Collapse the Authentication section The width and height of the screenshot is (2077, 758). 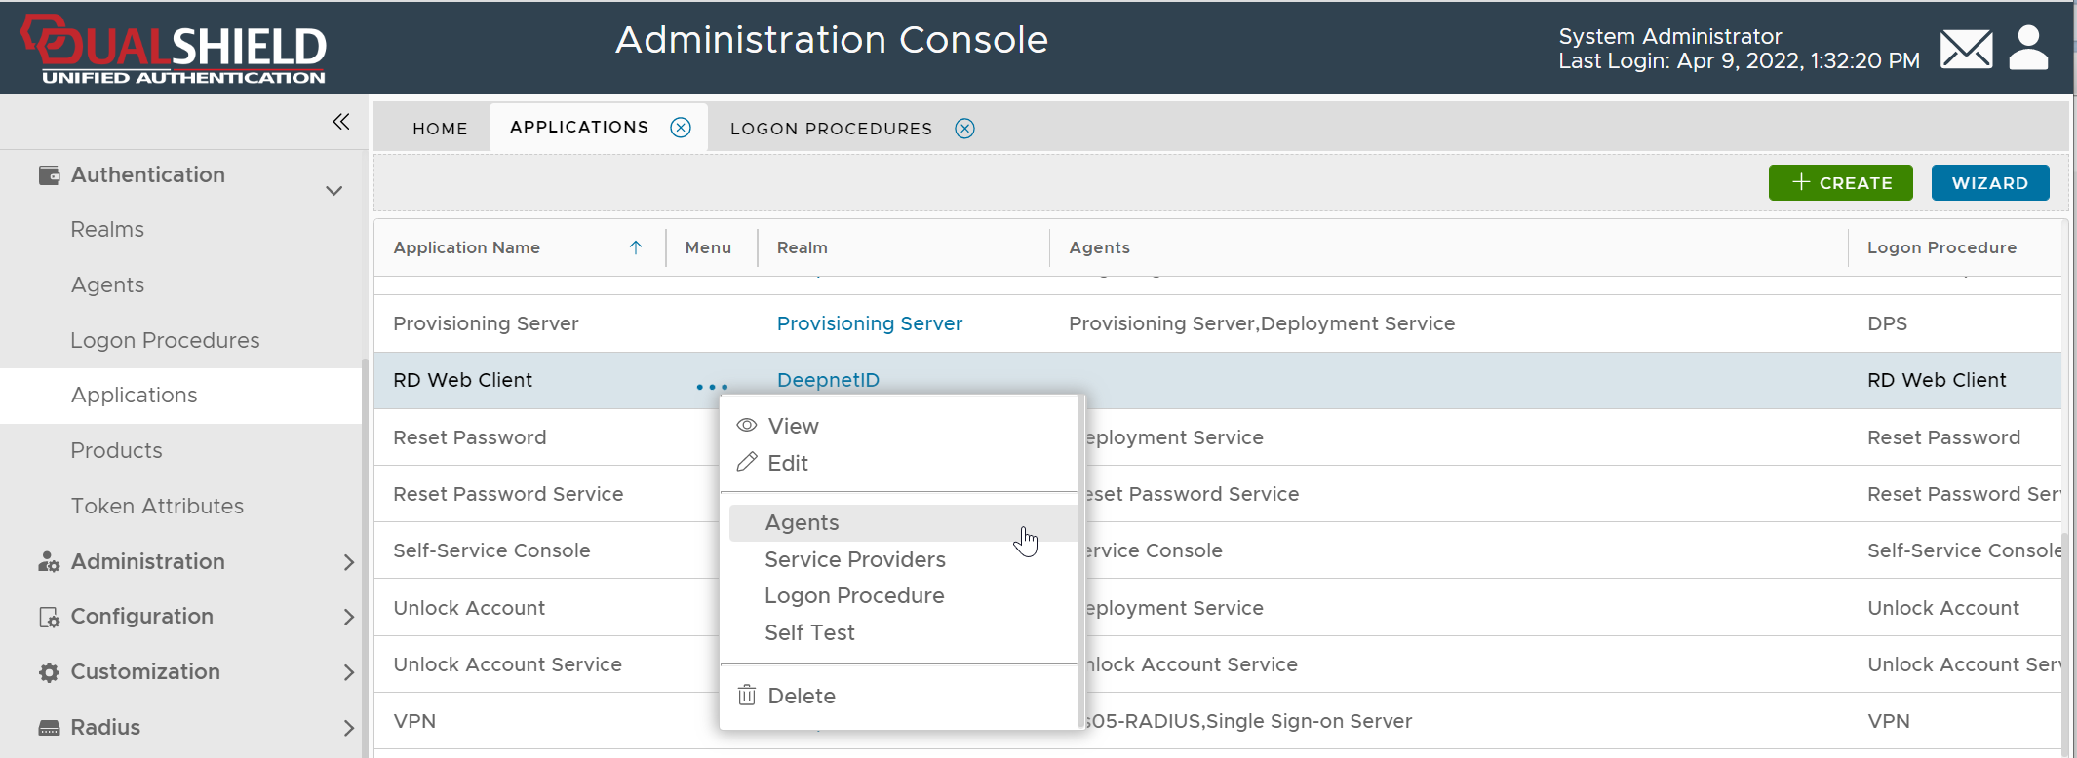tap(333, 190)
